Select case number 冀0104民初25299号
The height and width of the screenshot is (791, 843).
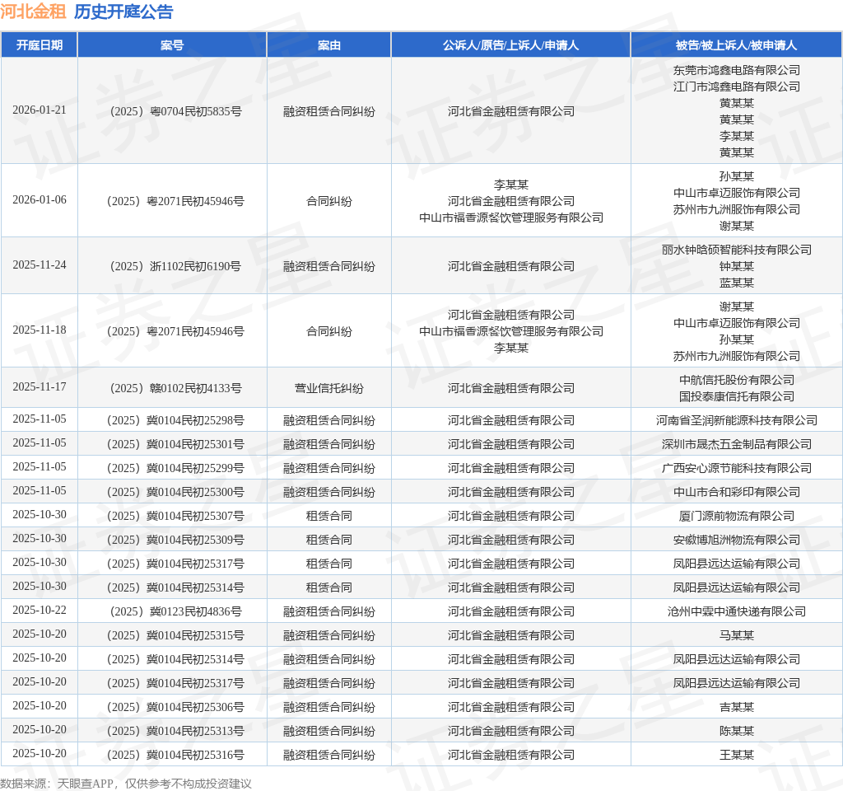click(176, 468)
